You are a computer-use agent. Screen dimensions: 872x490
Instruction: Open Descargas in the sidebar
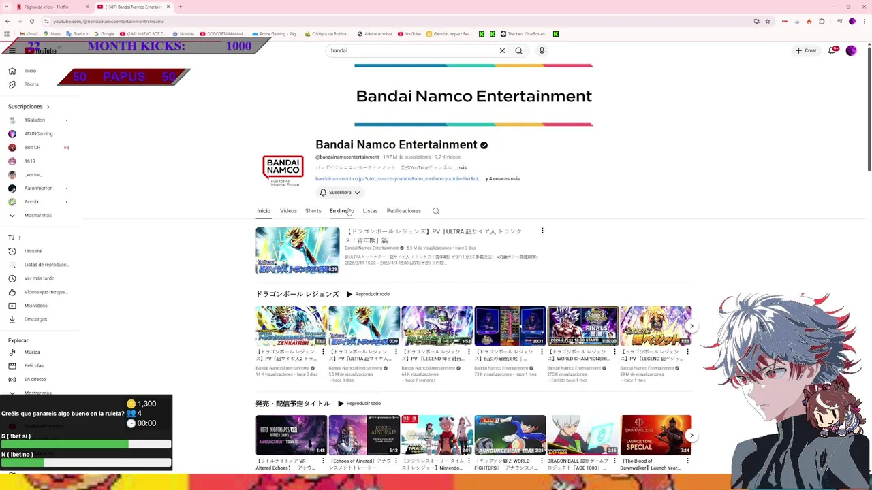(x=29, y=319)
